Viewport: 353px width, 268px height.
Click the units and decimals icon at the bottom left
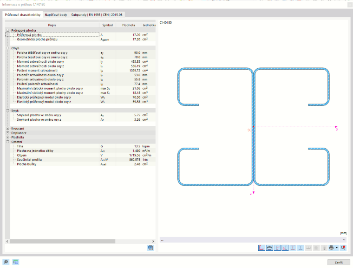15,262
